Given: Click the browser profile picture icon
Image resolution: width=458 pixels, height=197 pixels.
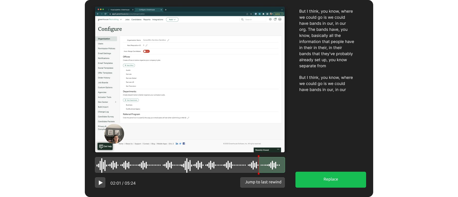Looking at the screenshot, I should [271, 14].
